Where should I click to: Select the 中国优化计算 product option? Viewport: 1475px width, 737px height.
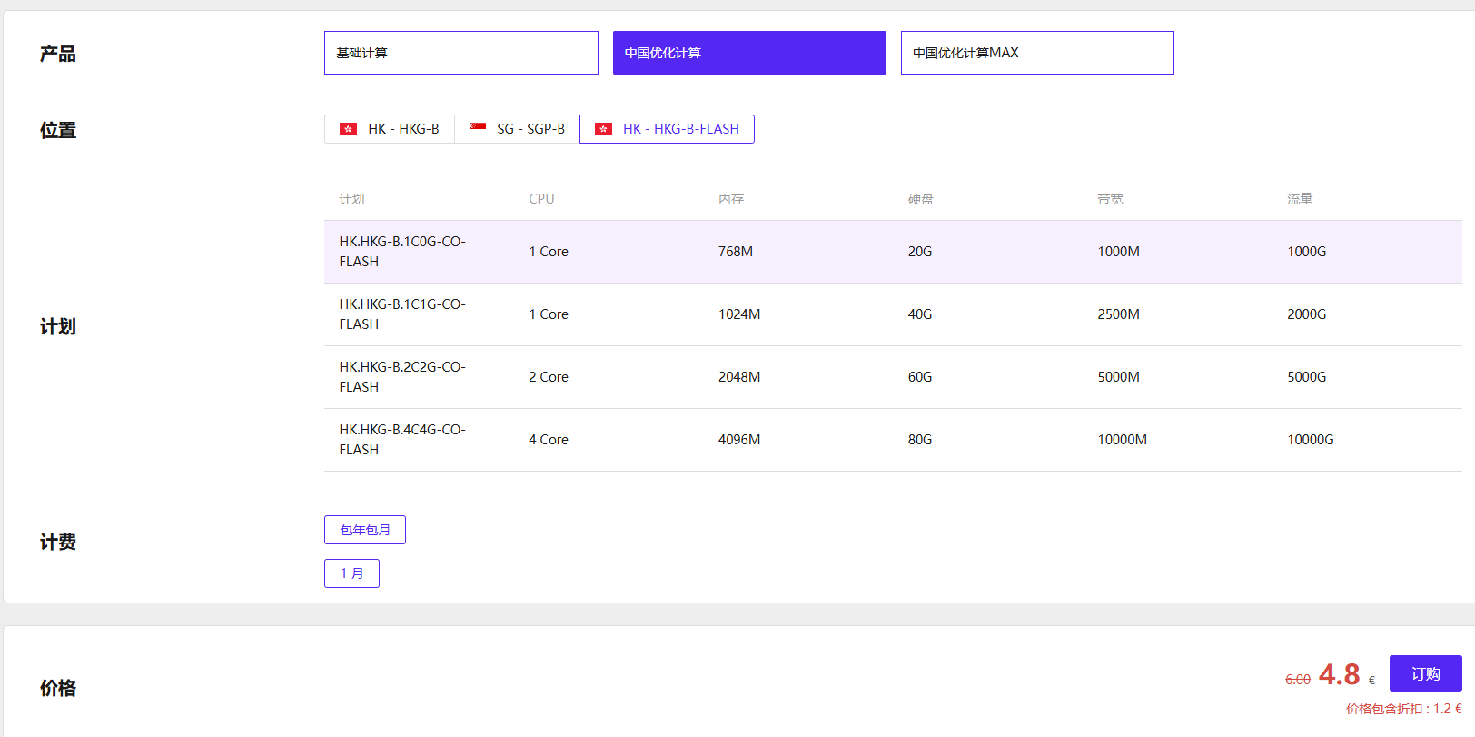(749, 53)
